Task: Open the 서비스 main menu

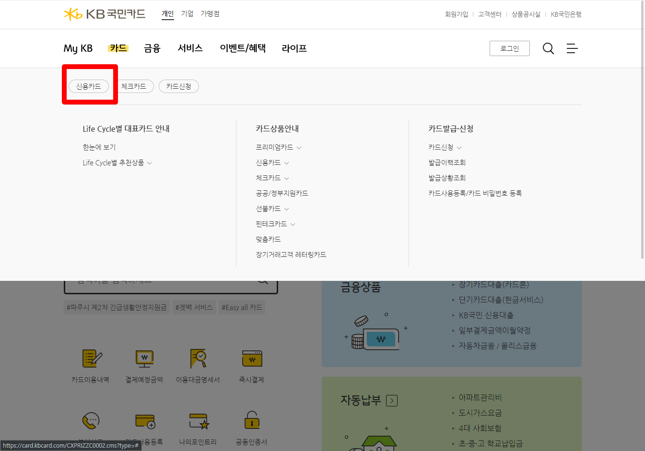Action: pyautogui.click(x=190, y=48)
